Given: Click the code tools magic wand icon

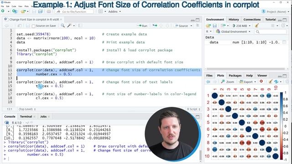Looking at the screenshot, I should click(69, 26).
